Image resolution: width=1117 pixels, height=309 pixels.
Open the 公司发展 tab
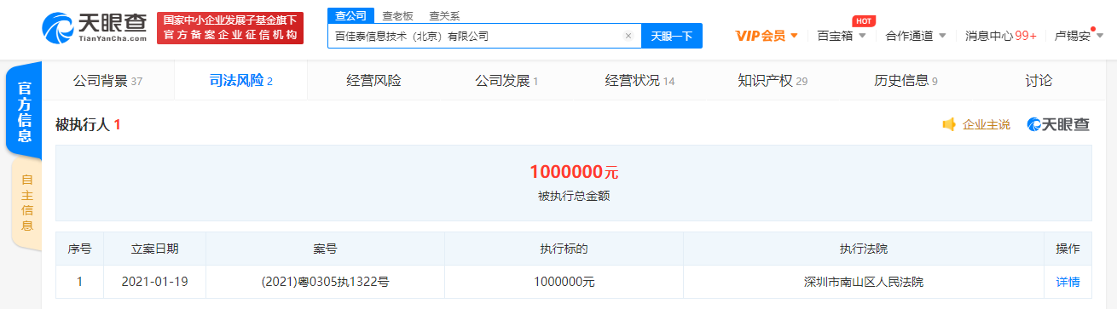pyautogui.click(x=506, y=81)
